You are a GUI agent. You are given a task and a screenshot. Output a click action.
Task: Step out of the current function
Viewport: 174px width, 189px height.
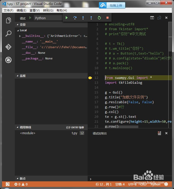[x=91, y=18]
